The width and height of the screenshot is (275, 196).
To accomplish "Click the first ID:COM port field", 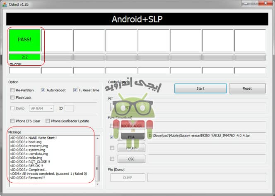I will [25, 70].
